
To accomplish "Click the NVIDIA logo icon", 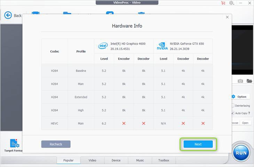I will click(162, 46).
